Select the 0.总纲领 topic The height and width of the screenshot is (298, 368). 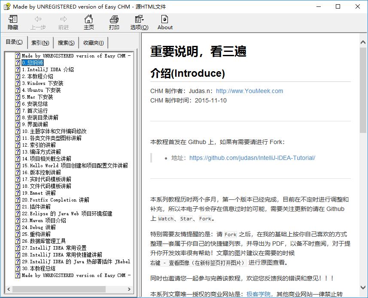(33, 63)
